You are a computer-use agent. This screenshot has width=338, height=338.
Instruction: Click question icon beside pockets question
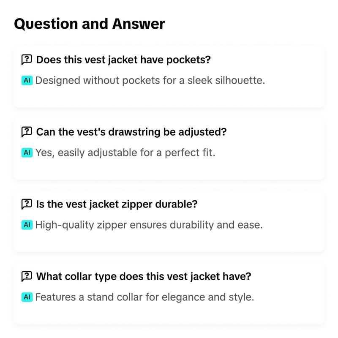click(27, 60)
